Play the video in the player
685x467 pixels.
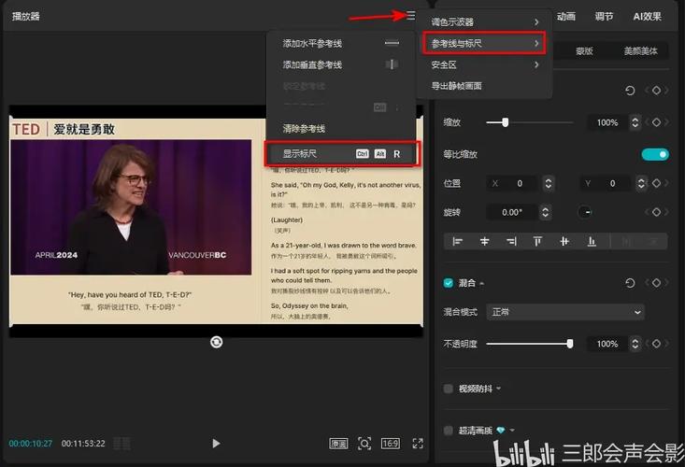(x=216, y=444)
